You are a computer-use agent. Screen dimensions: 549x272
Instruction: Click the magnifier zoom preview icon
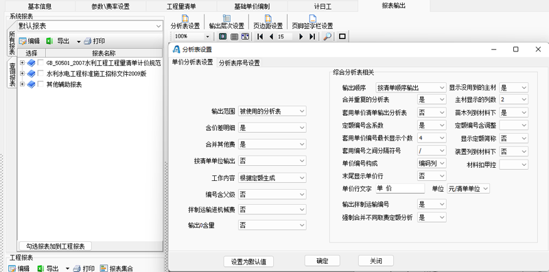327,36
